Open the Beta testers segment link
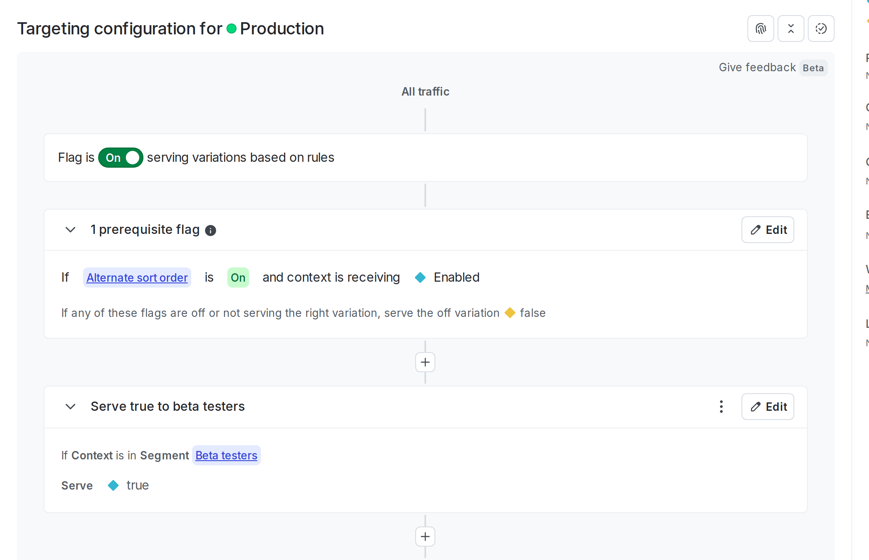The image size is (869, 560). 226,455
